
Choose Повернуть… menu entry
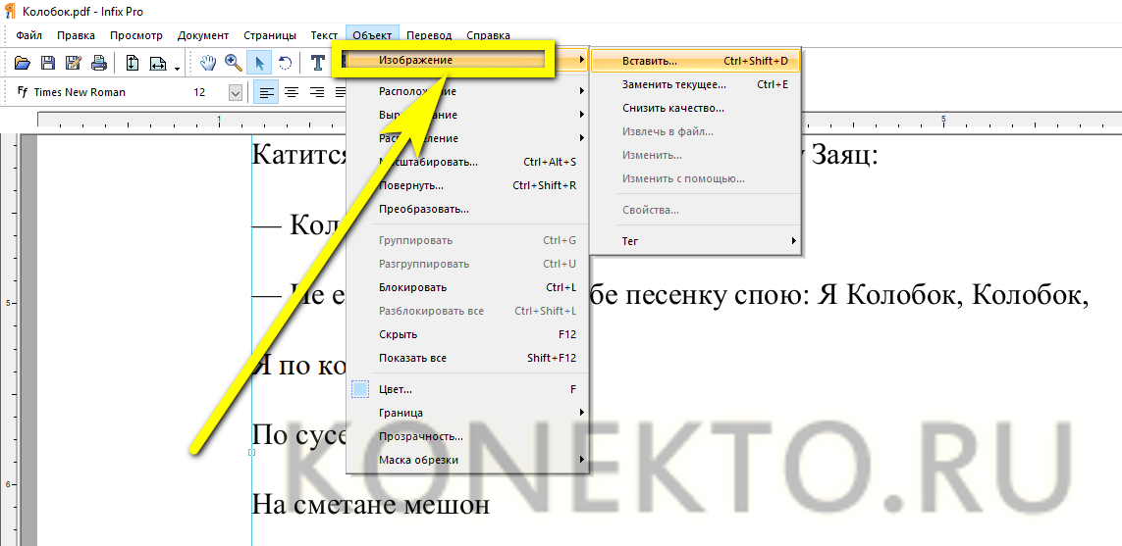point(467,186)
